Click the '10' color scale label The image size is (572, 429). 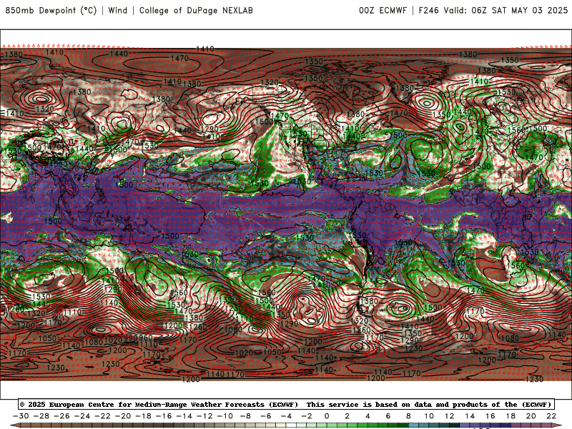428,416
